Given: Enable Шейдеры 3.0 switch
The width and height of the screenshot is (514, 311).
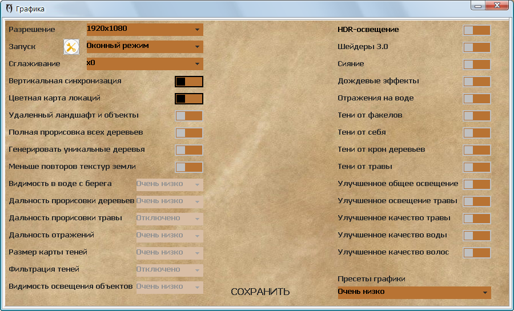Looking at the screenshot, I should click(x=476, y=47).
